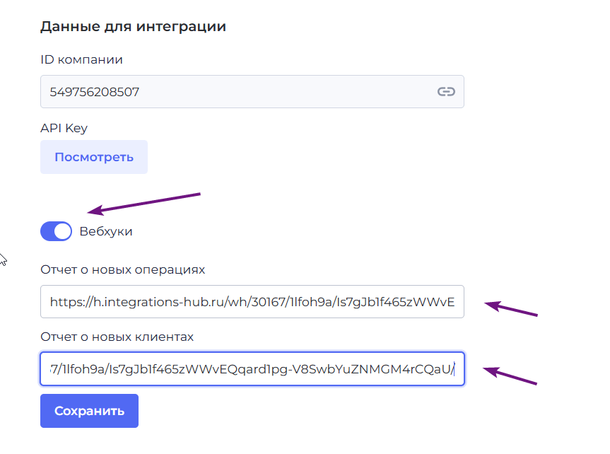Screen dimensions: 610x454
Task: Focus the Отчет о новых операциях URL field
Action: tap(252, 302)
